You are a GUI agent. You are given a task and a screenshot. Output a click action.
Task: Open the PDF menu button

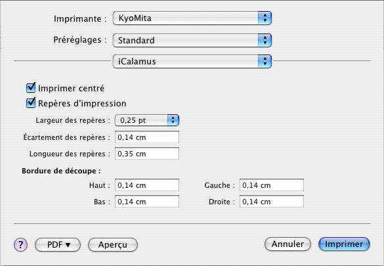[58, 244]
